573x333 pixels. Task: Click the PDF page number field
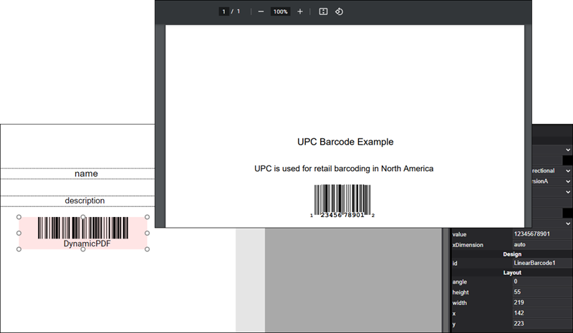coord(224,12)
